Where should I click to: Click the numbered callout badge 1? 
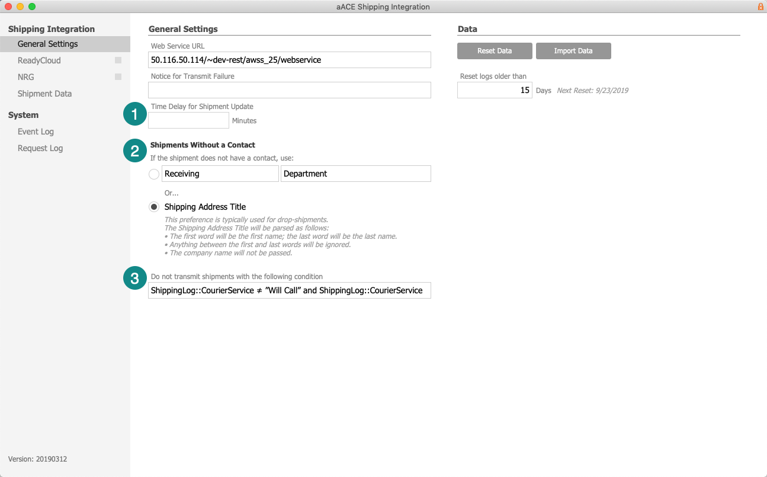135,114
